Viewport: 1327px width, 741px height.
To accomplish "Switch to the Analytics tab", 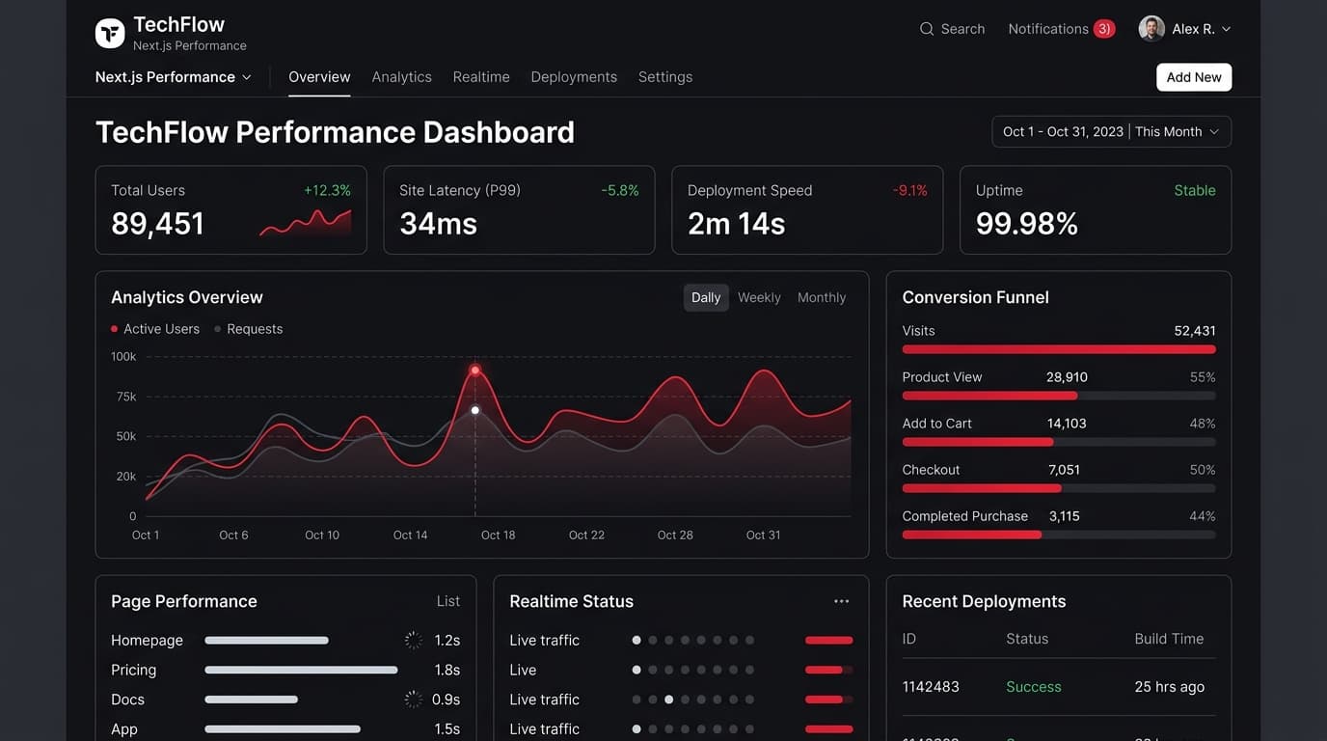I will coord(402,77).
